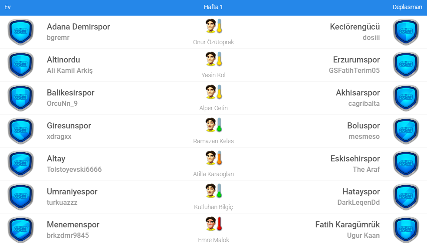Screen dimensions: 427x243
Task: Open manager profile Tolstoyevski6666
Action: pos(74,169)
